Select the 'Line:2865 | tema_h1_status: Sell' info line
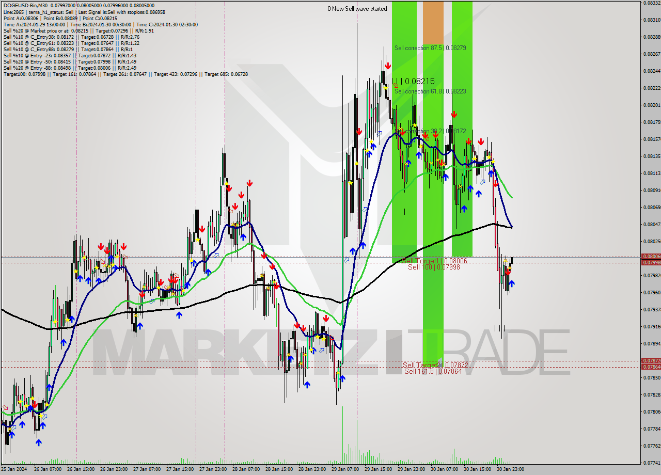The height and width of the screenshot is (475, 661). click(x=84, y=12)
